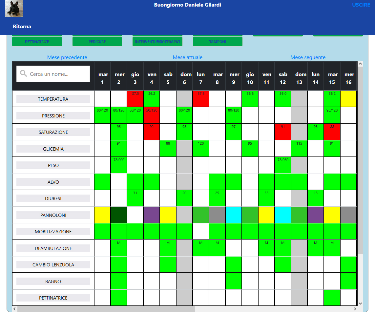Viewport: 375px width, 313px height.
Task: Focus the 'Cerca un nome...' search field
Action: [57, 74]
